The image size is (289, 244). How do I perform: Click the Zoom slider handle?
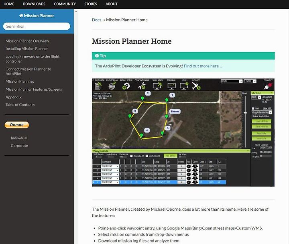245,113
